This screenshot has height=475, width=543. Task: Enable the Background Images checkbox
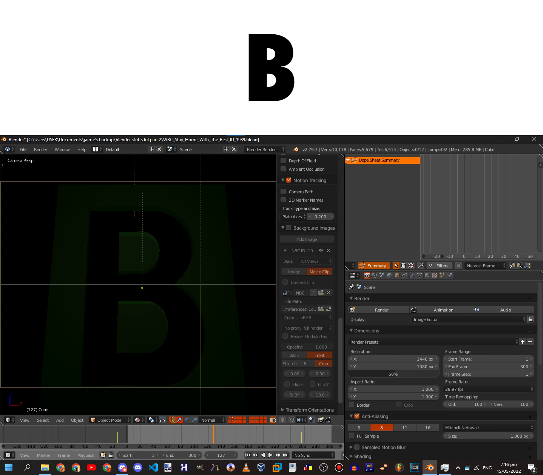coord(288,228)
